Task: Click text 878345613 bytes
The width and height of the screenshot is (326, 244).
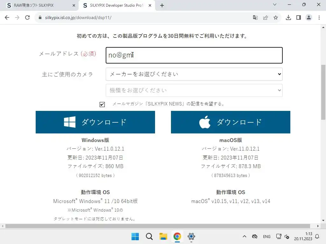Action: click(x=230, y=175)
